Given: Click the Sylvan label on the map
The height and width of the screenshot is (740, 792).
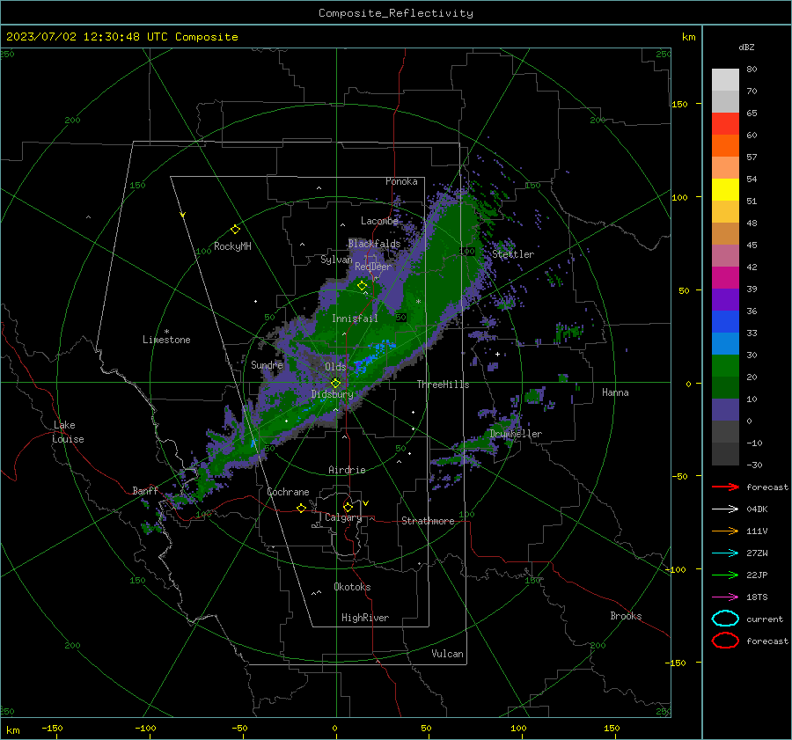Looking at the screenshot, I should pyautogui.click(x=336, y=260).
